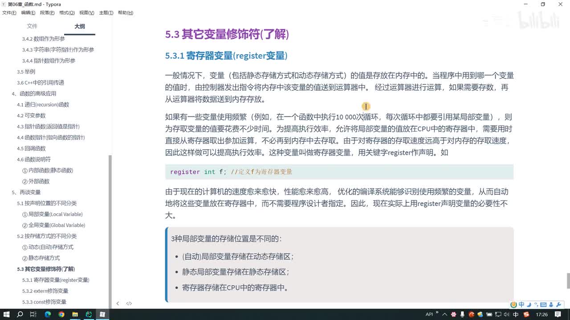
Task: Open the volume control tray icon
Action: pos(506,314)
